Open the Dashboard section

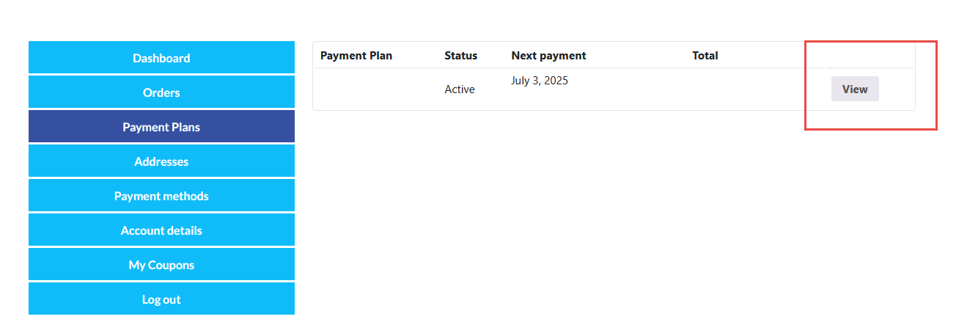point(161,58)
